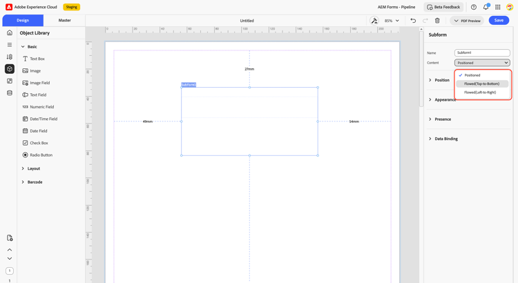Add a Radio Button from library

click(x=37, y=155)
